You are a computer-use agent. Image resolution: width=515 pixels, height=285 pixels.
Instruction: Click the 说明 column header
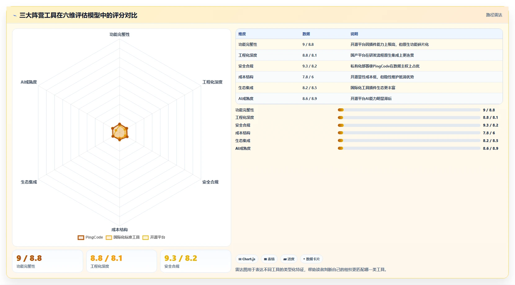click(x=354, y=34)
